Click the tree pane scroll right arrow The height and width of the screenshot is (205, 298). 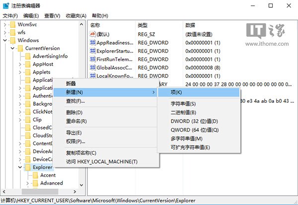75,192
